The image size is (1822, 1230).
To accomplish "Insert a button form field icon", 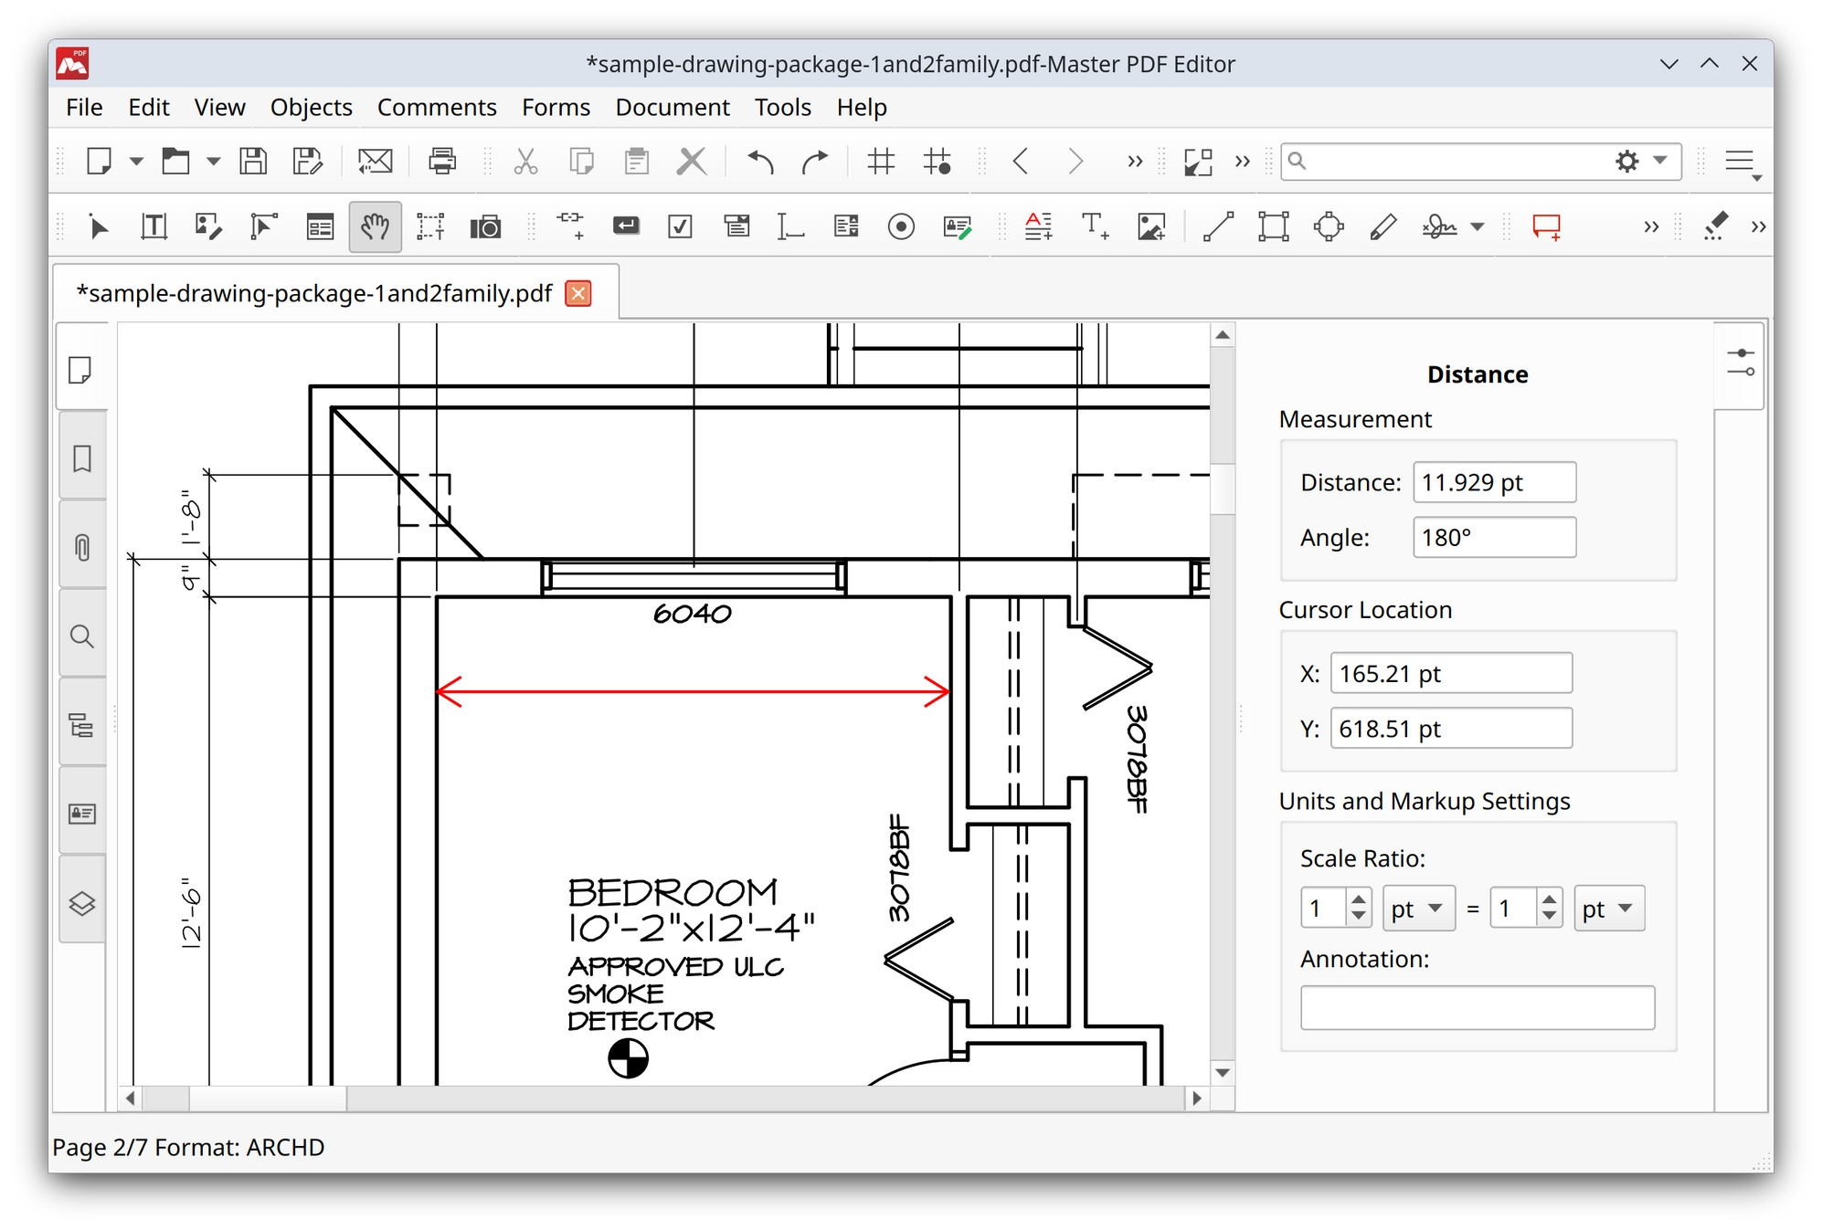I will [x=626, y=226].
